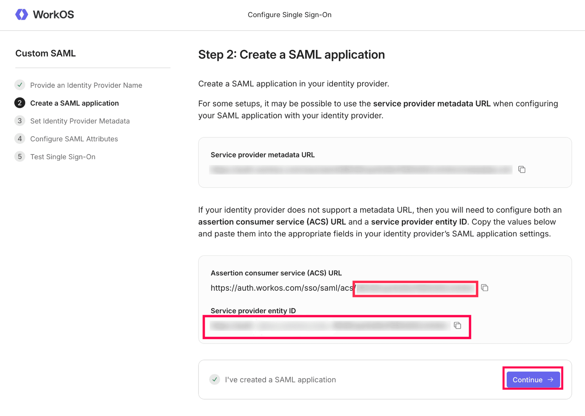Click the 'I've created a SAML application' text
This screenshot has width=585, height=416.
tap(280, 380)
